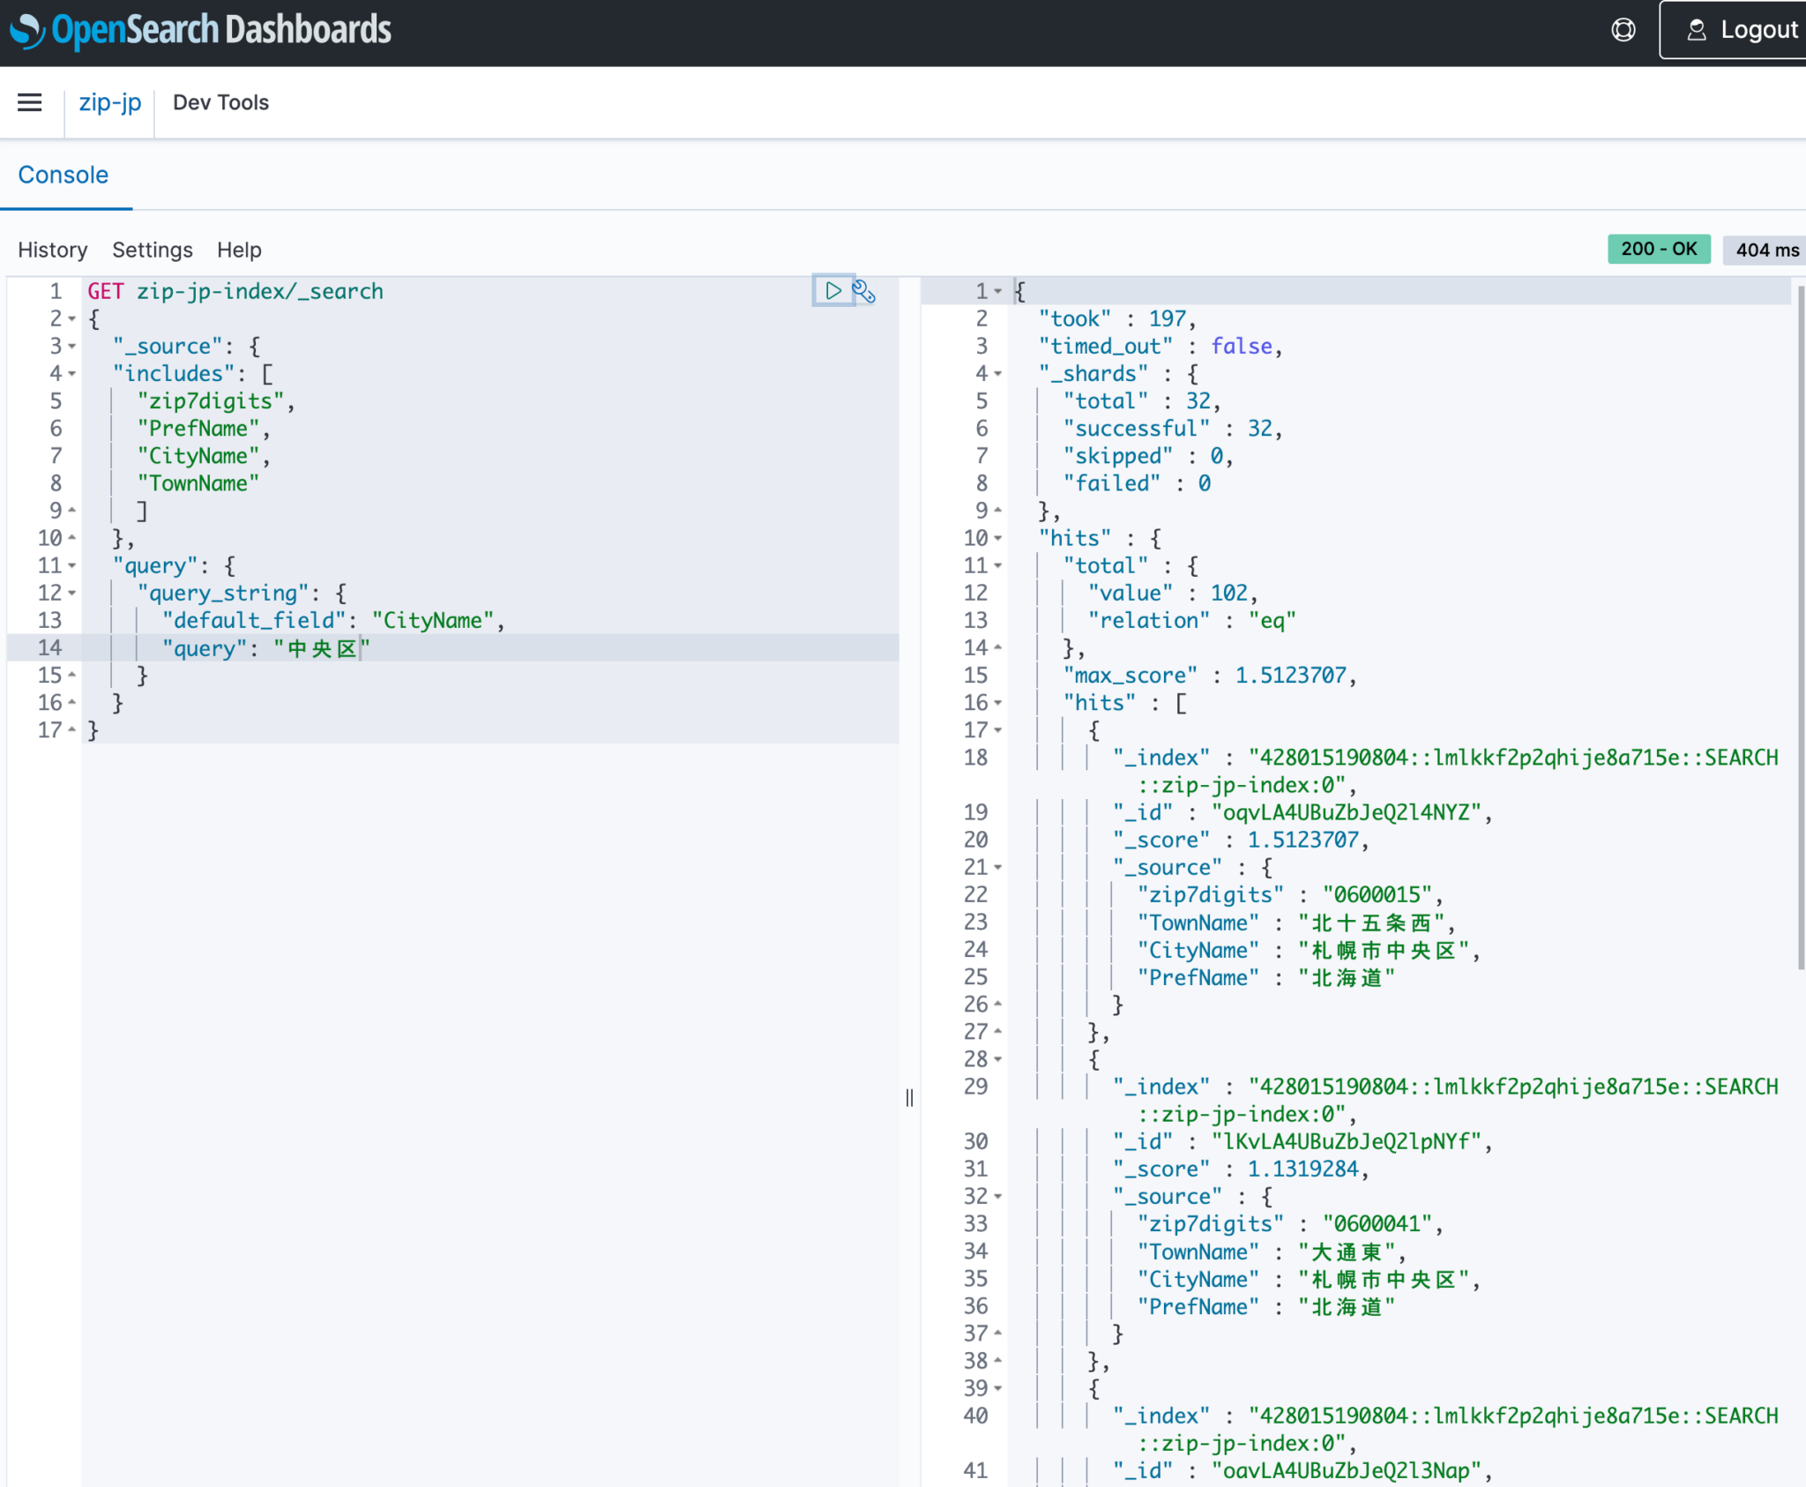Collapse the query block in the request editor
Screen dimensions: 1806x1487
(70, 565)
